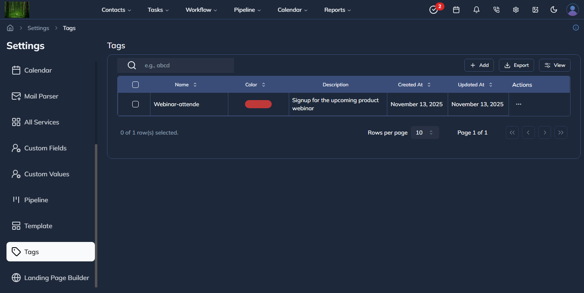Toggle dark mode moon icon

(554, 10)
